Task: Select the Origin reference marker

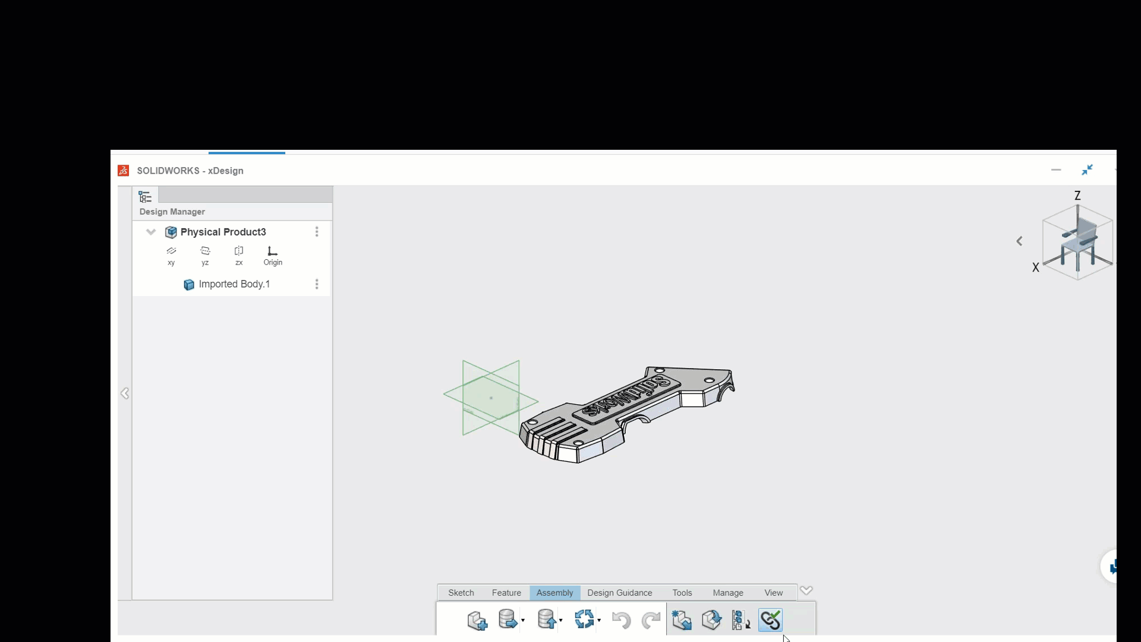Action: pyautogui.click(x=273, y=254)
